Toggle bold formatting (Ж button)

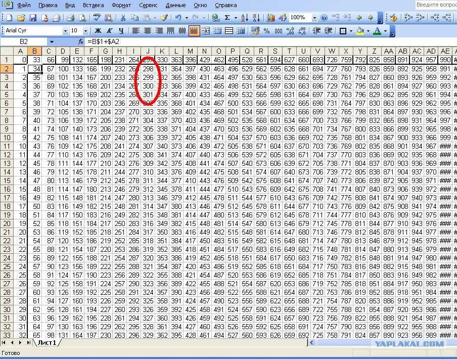click(x=97, y=31)
